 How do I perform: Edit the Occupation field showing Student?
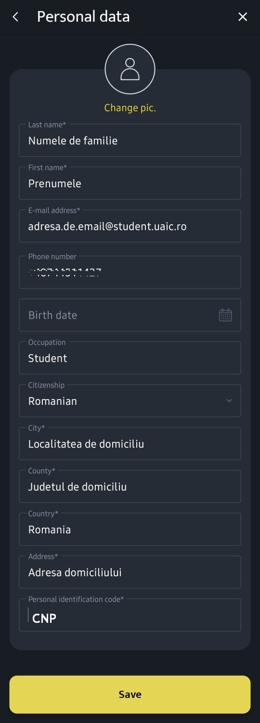point(130,358)
